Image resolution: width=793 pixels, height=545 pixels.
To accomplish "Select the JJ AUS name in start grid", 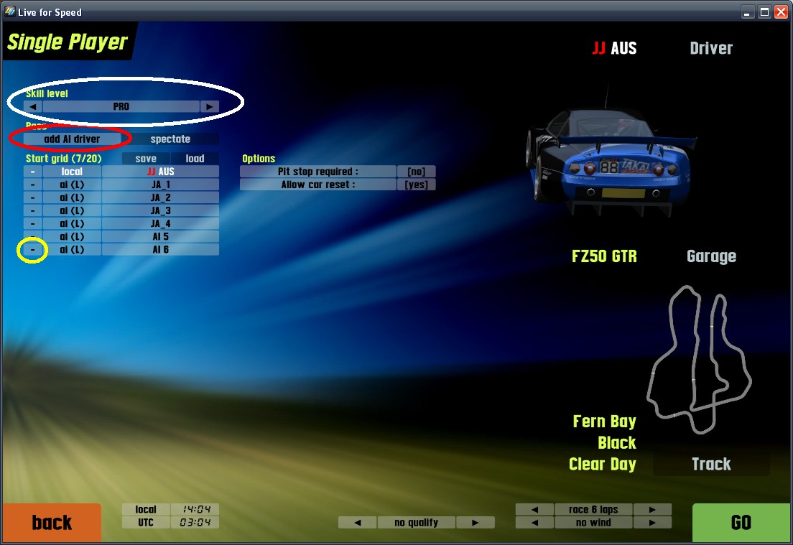I will point(160,172).
